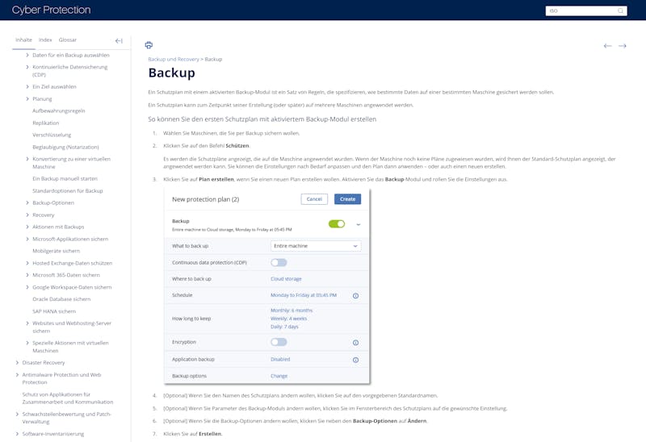Open Oracle Database sichern topic
646x442 pixels.
61,299
